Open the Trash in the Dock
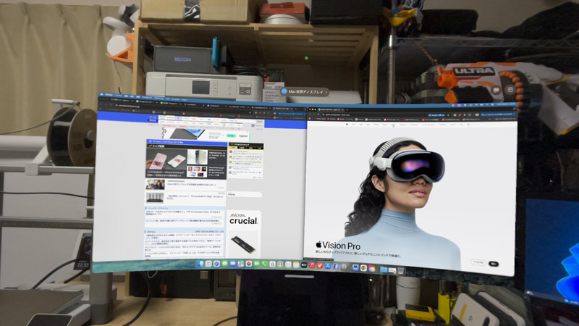 pos(400,270)
